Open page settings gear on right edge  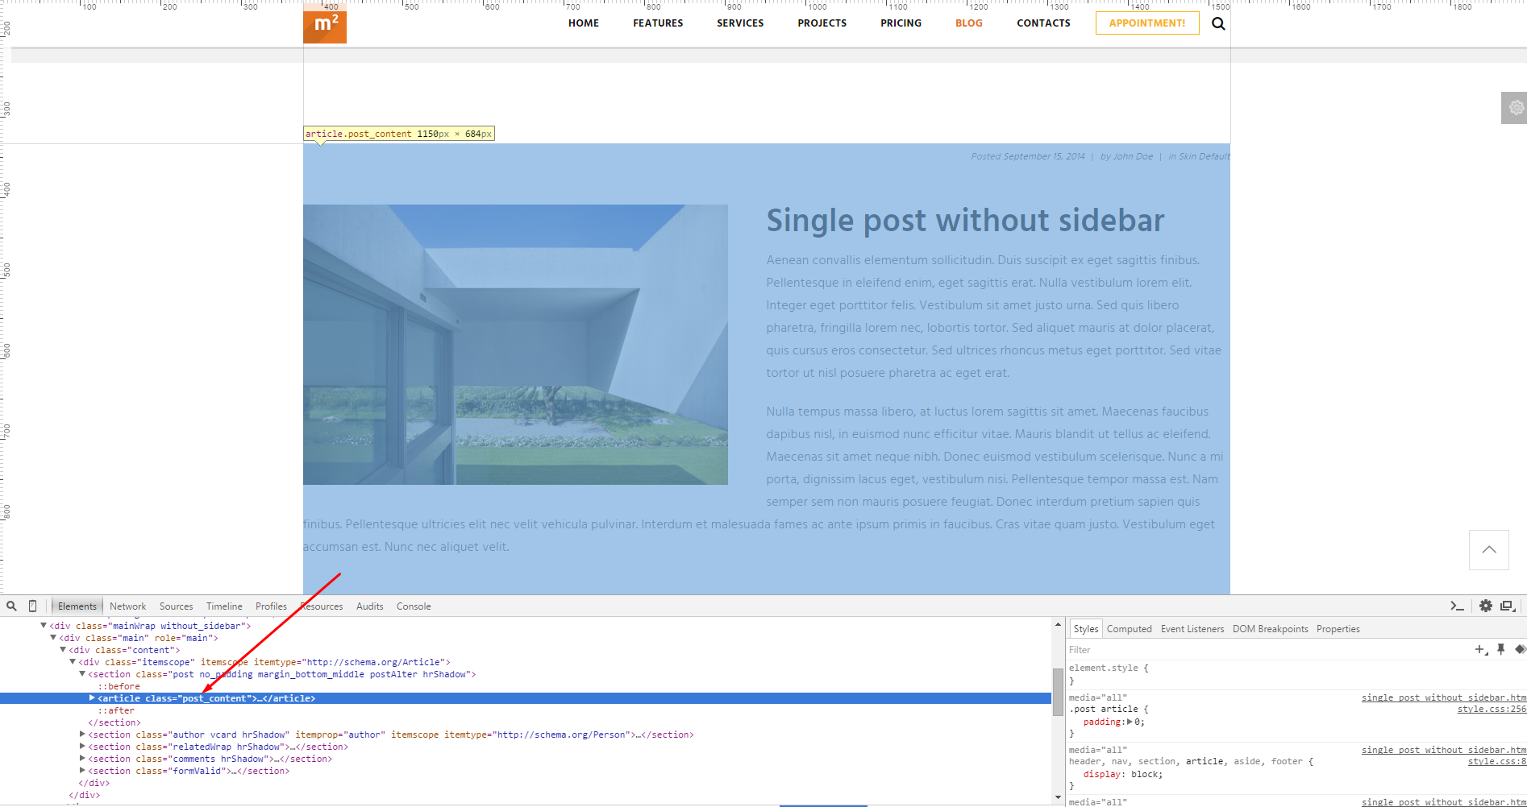click(1516, 108)
